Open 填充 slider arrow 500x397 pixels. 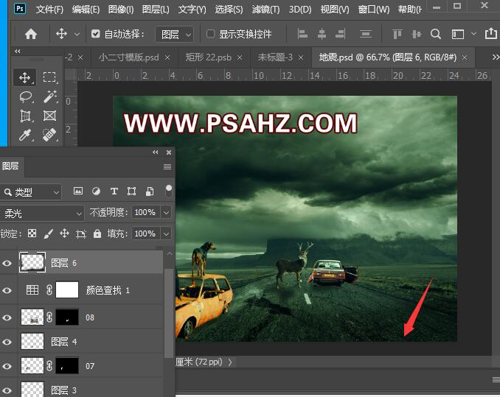[x=166, y=234]
